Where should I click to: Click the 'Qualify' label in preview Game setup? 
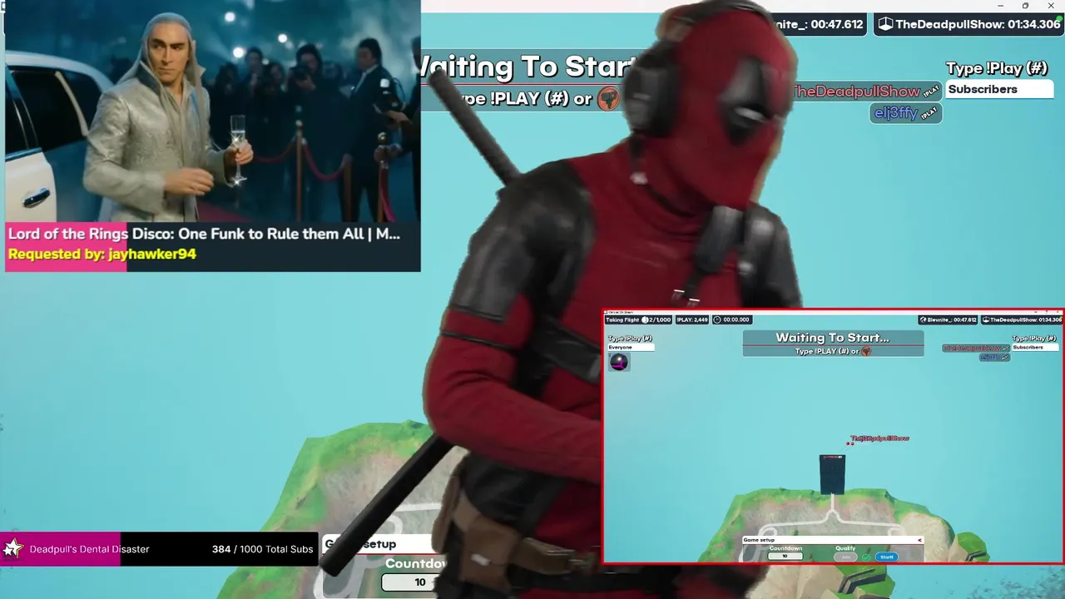[845, 548]
